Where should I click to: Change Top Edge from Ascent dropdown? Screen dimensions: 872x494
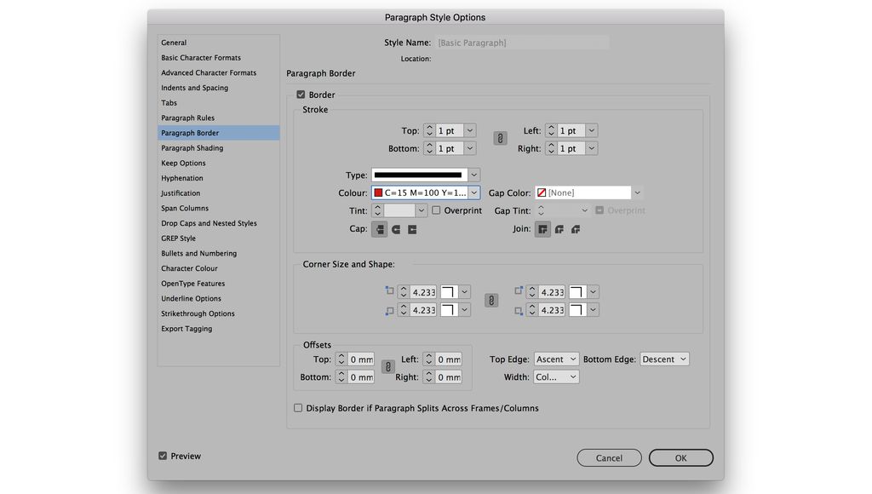click(x=555, y=359)
